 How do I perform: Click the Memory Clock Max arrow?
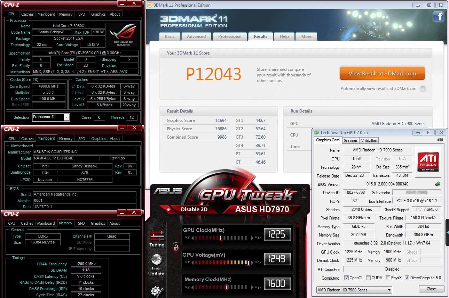(253, 287)
